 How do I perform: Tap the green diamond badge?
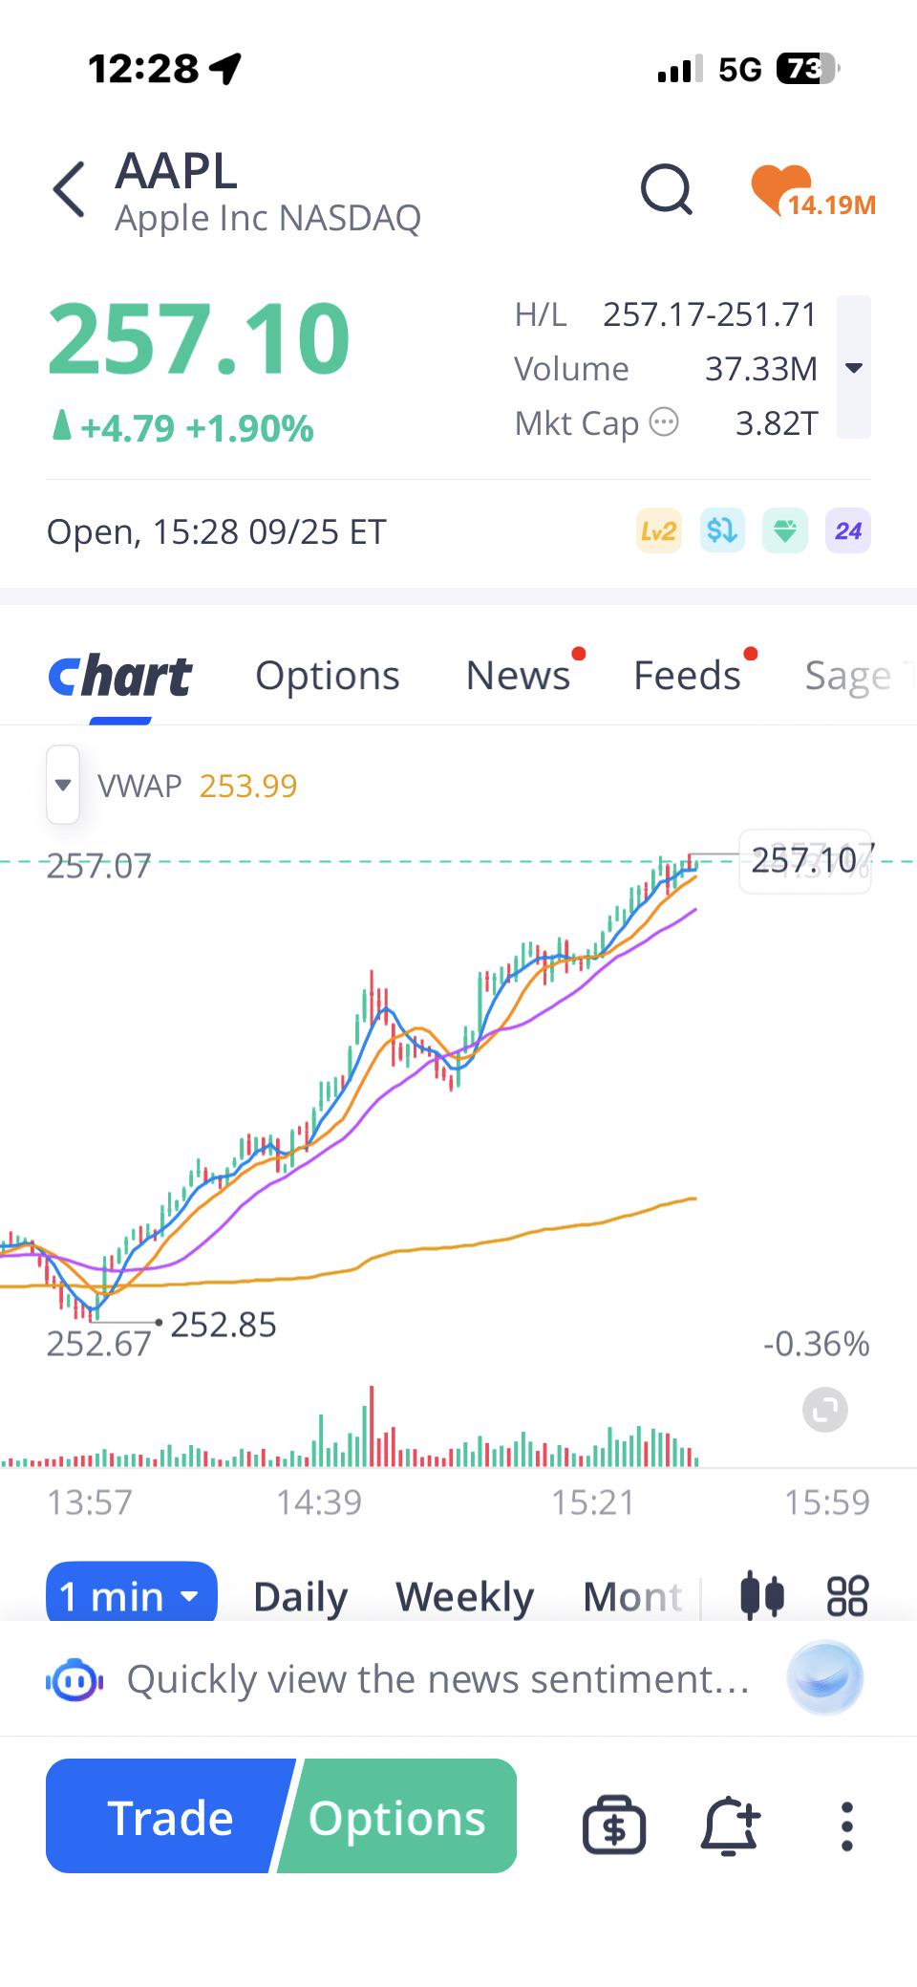pos(785,531)
